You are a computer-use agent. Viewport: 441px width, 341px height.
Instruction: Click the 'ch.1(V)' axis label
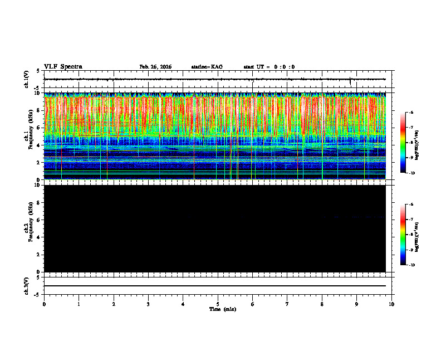pyautogui.click(x=26, y=79)
